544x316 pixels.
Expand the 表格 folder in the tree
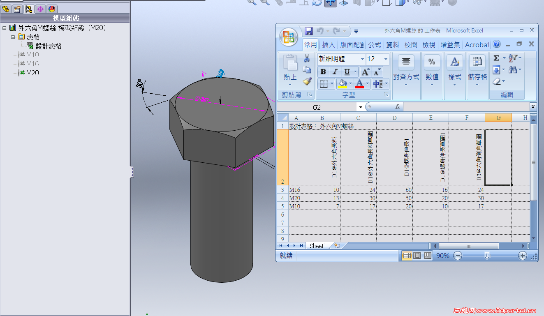(x=12, y=37)
